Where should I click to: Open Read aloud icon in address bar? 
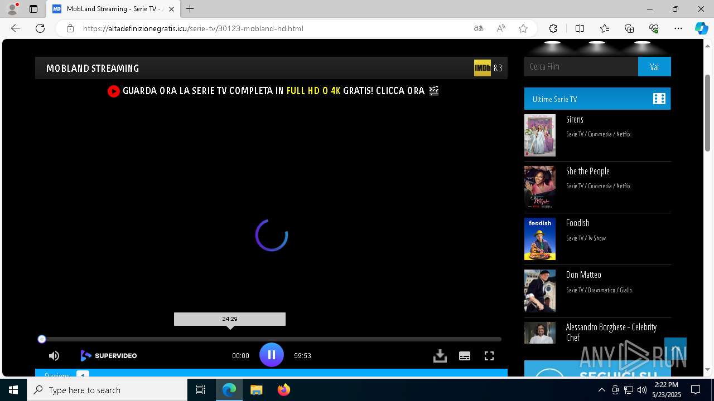pos(501,28)
